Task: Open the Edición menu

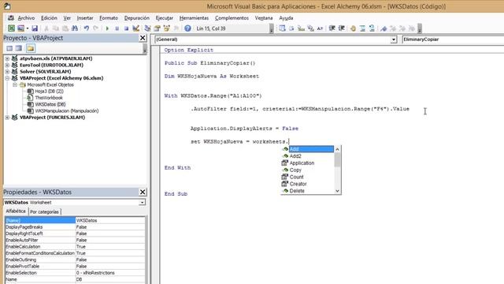Action: (49, 18)
